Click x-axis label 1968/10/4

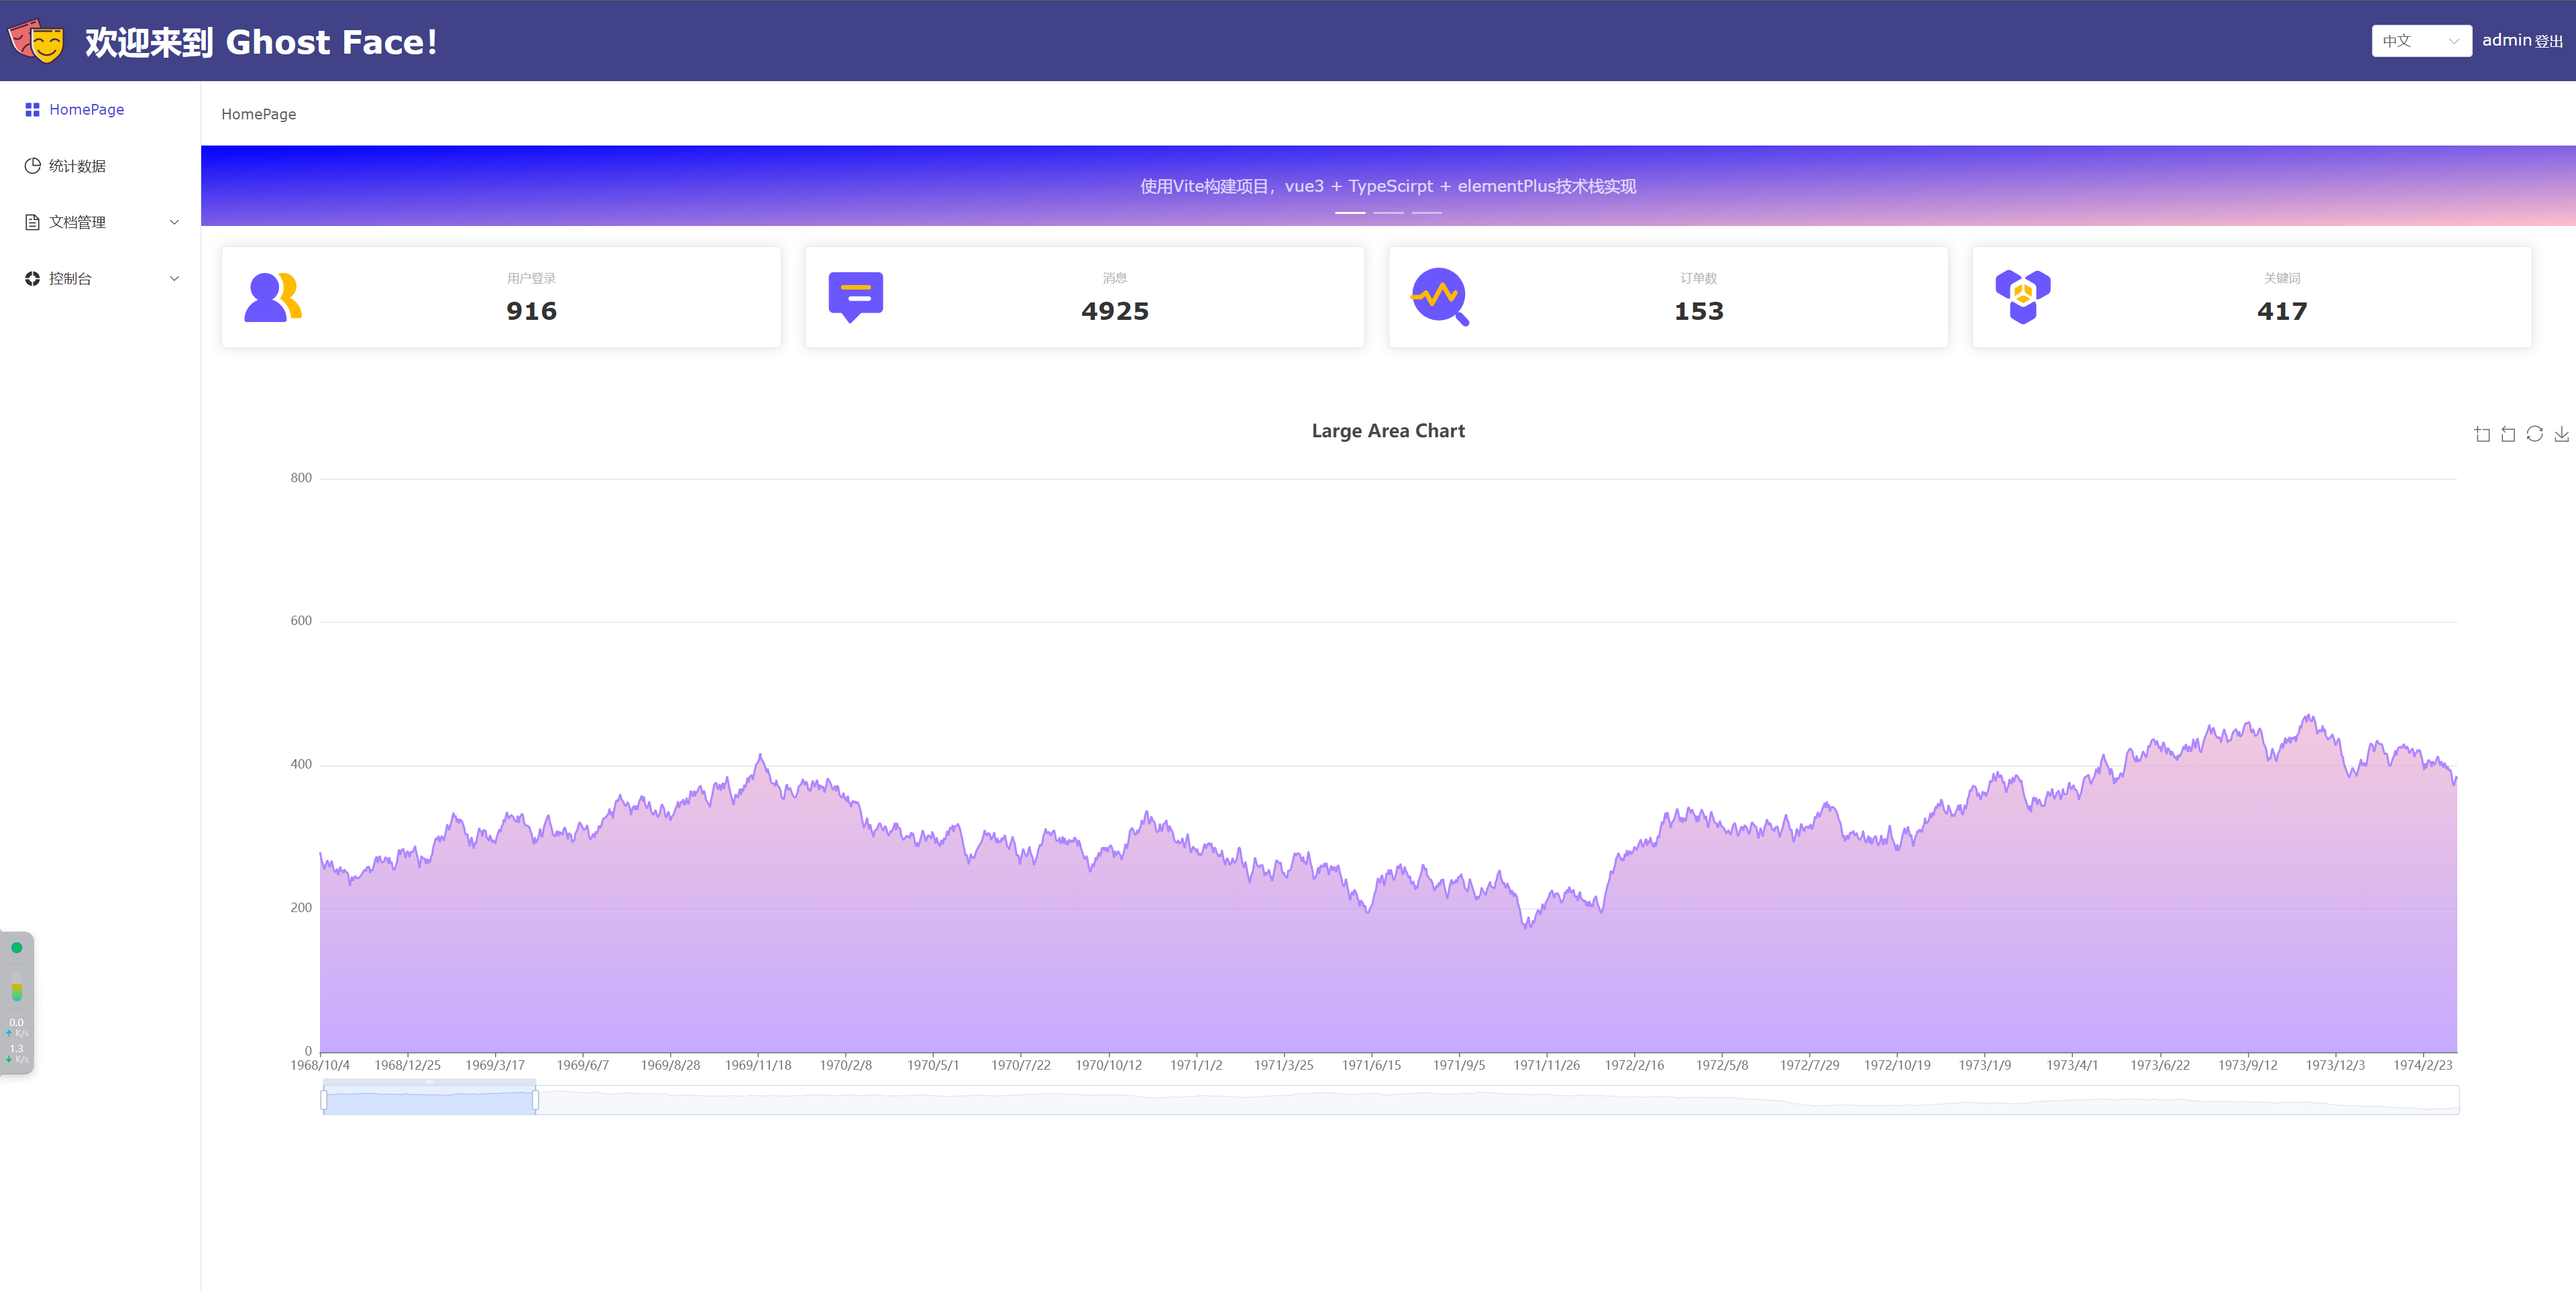click(320, 1066)
